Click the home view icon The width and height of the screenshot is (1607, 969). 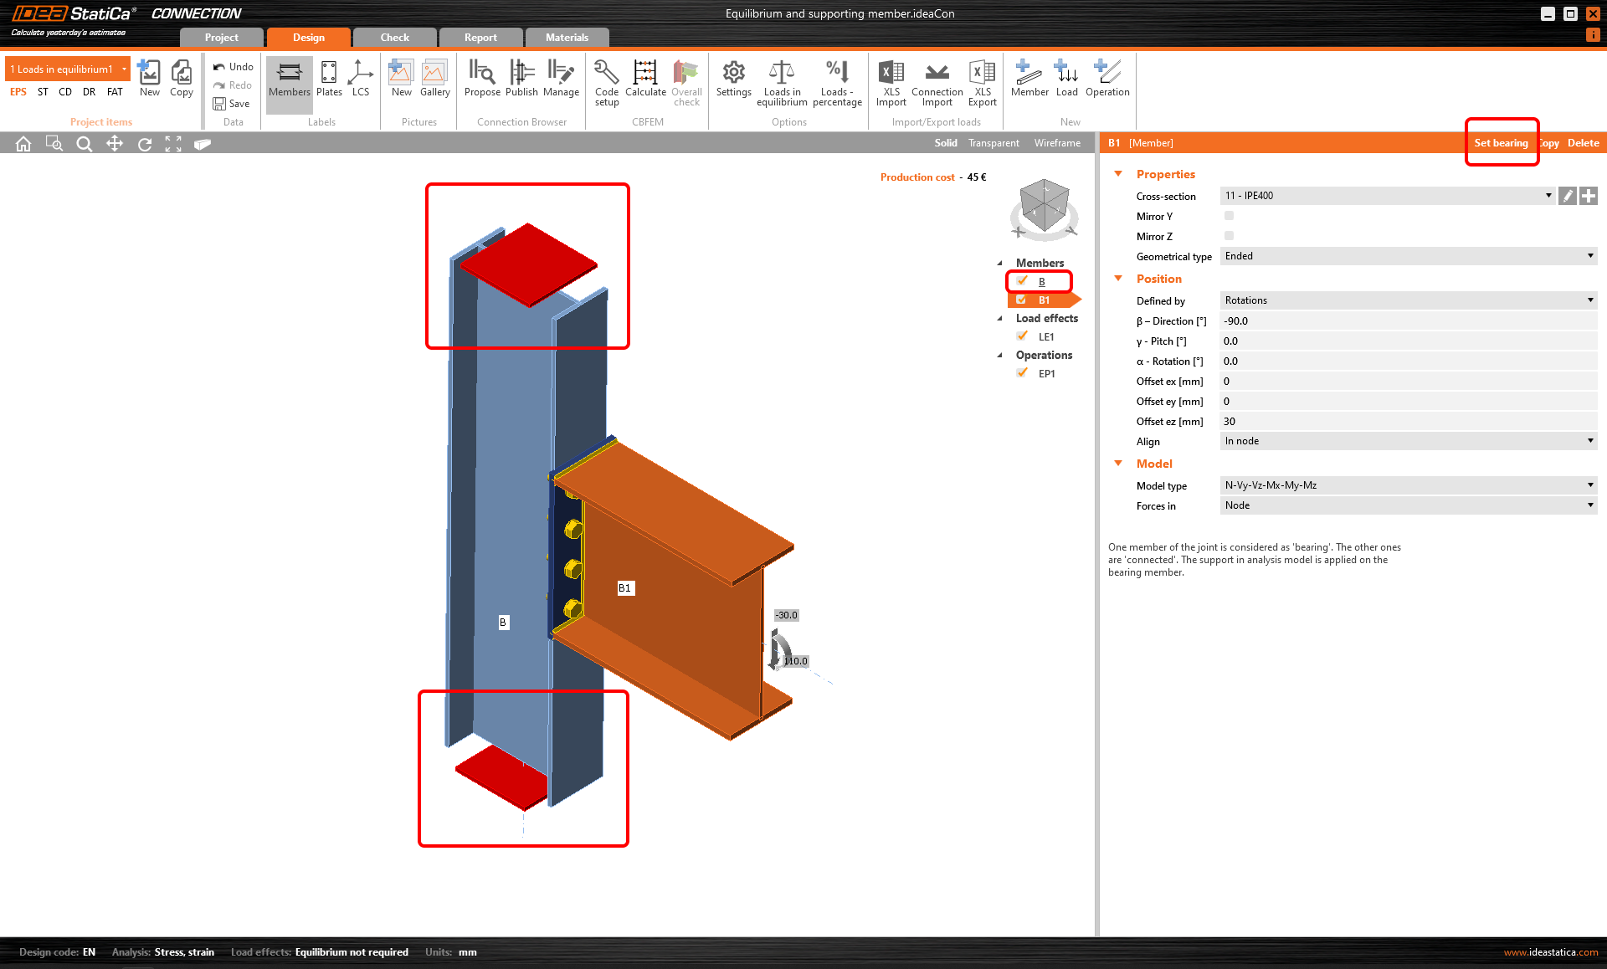(x=23, y=144)
